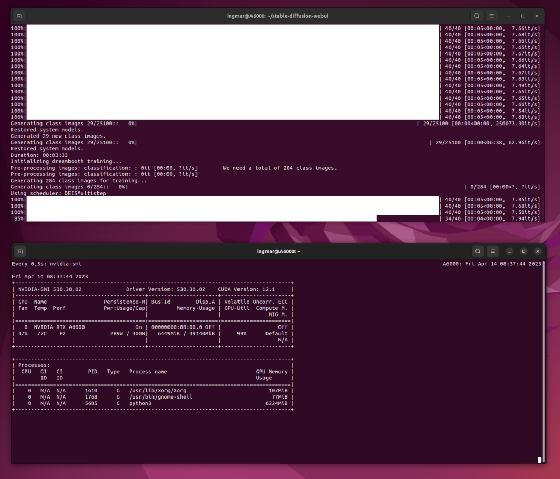
Task: Click the /usr/bin/gnome-shell process entry
Action: click(161, 397)
